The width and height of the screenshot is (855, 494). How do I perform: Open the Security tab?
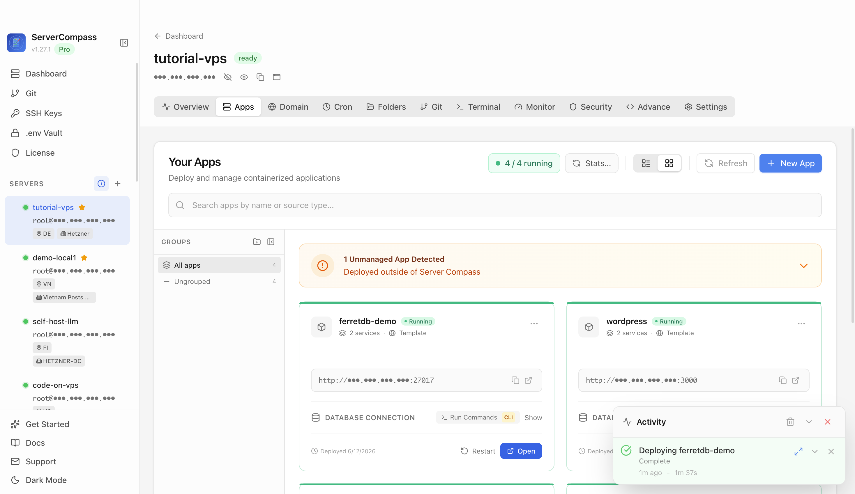point(591,107)
